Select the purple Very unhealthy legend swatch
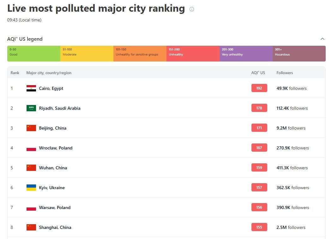Image resolution: width=332 pixels, height=239 pixels. (246, 54)
